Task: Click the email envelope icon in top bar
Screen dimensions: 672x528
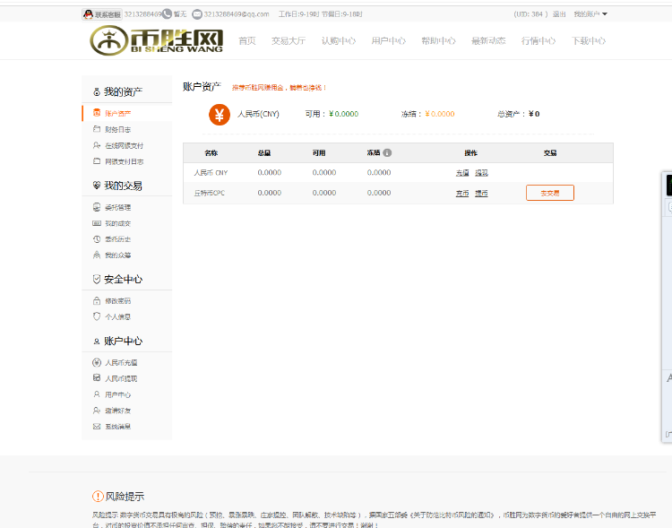Action: [x=196, y=14]
